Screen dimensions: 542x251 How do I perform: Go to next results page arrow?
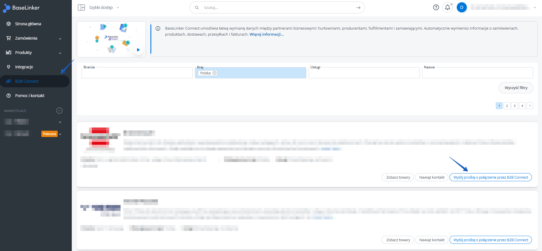point(530,106)
